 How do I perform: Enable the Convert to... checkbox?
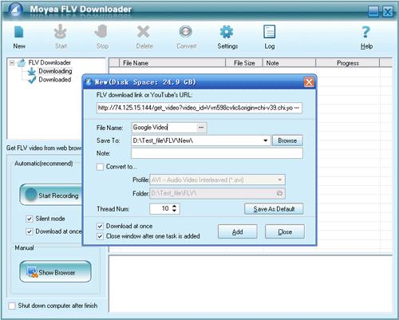[100, 167]
